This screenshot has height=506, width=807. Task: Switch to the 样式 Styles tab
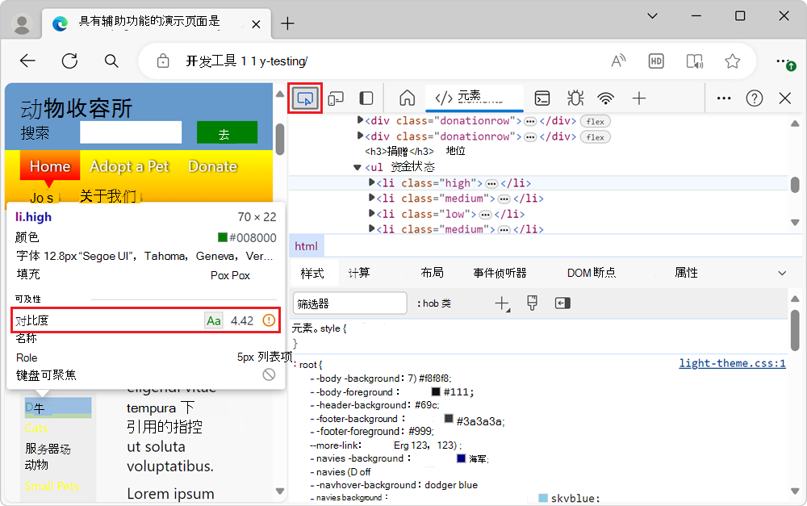[x=312, y=273]
